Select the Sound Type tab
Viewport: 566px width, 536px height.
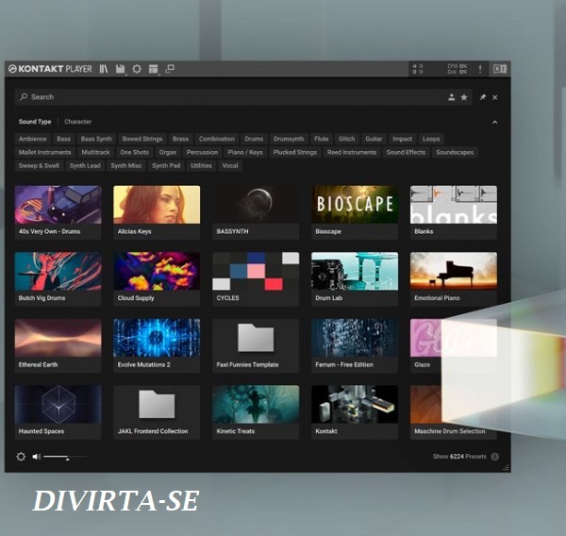click(x=35, y=122)
